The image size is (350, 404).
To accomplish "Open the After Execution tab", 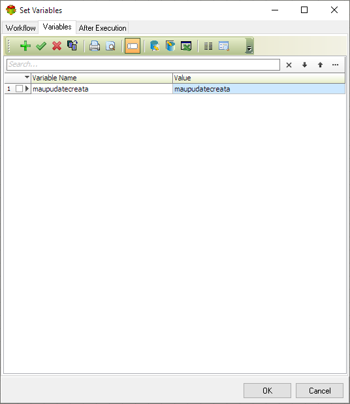I will (103, 28).
